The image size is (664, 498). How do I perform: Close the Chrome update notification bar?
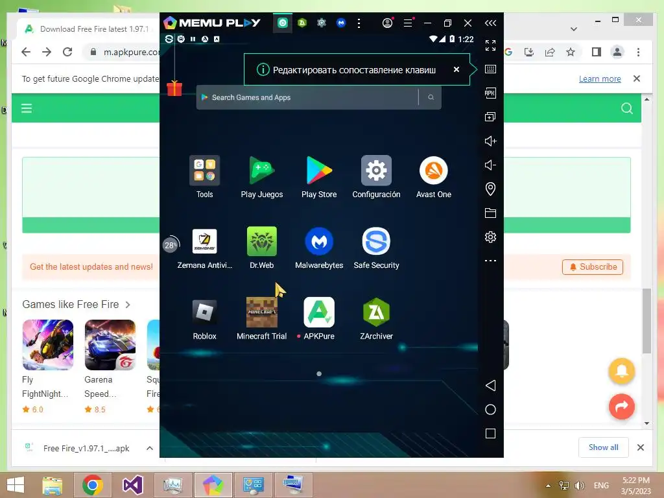pyautogui.click(x=637, y=78)
